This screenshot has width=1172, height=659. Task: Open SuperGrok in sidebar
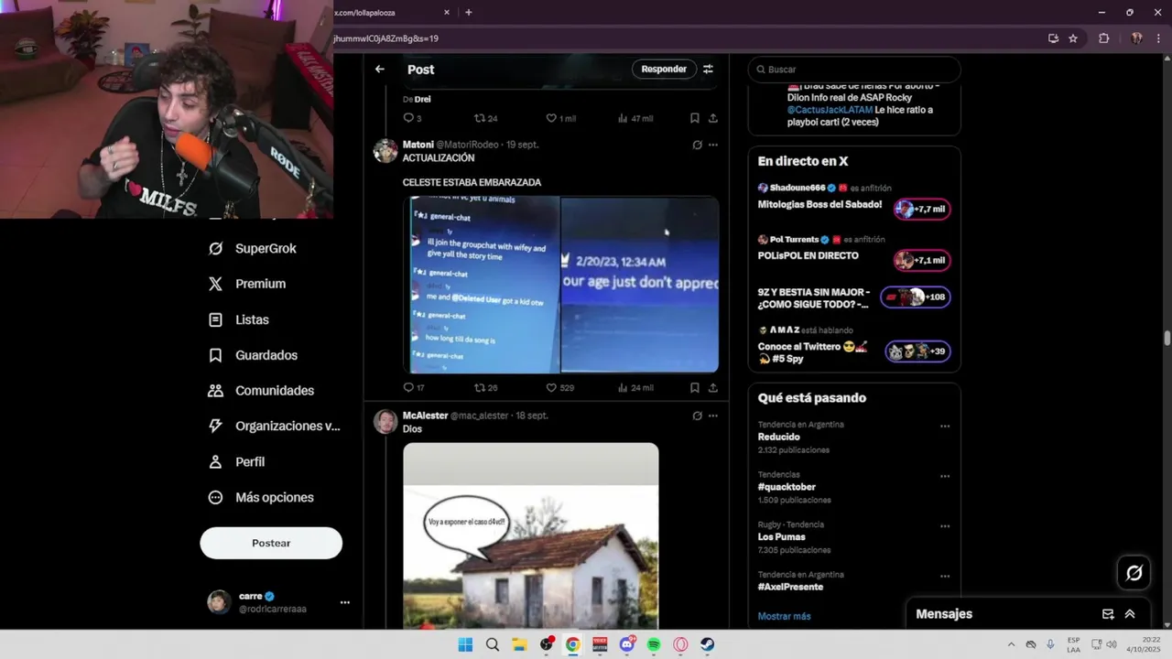pos(253,248)
